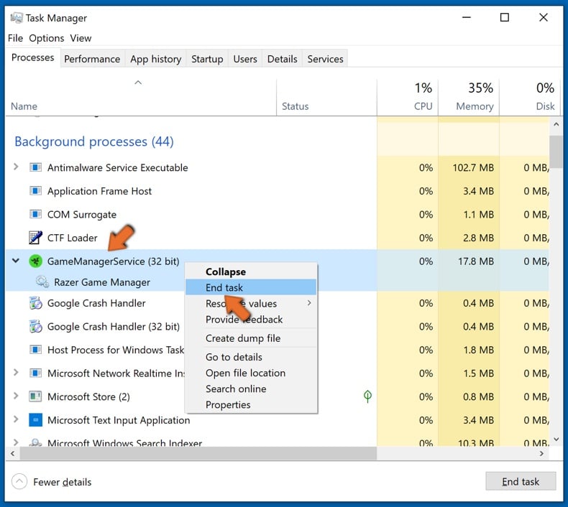Click the CTF Loader pen icon
The image size is (568, 507).
click(x=35, y=238)
